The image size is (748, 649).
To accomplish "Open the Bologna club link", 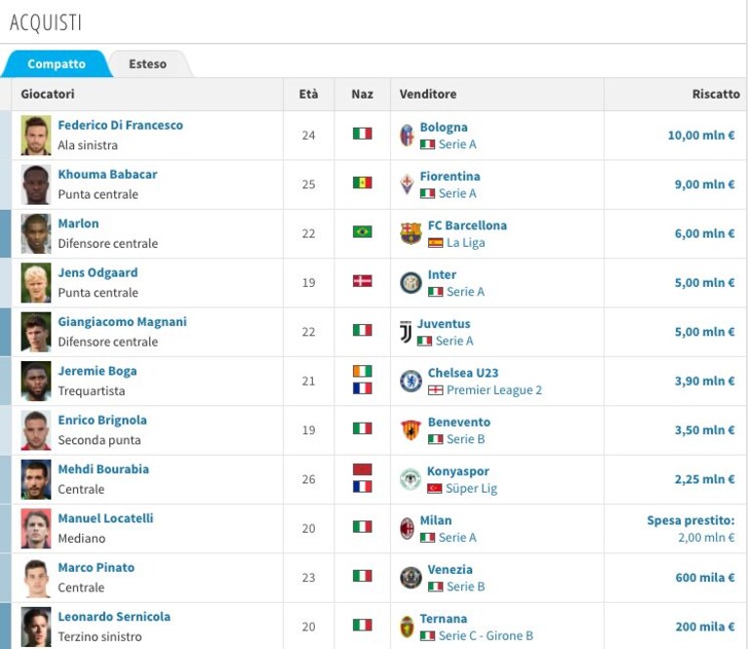I will click(444, 128).
